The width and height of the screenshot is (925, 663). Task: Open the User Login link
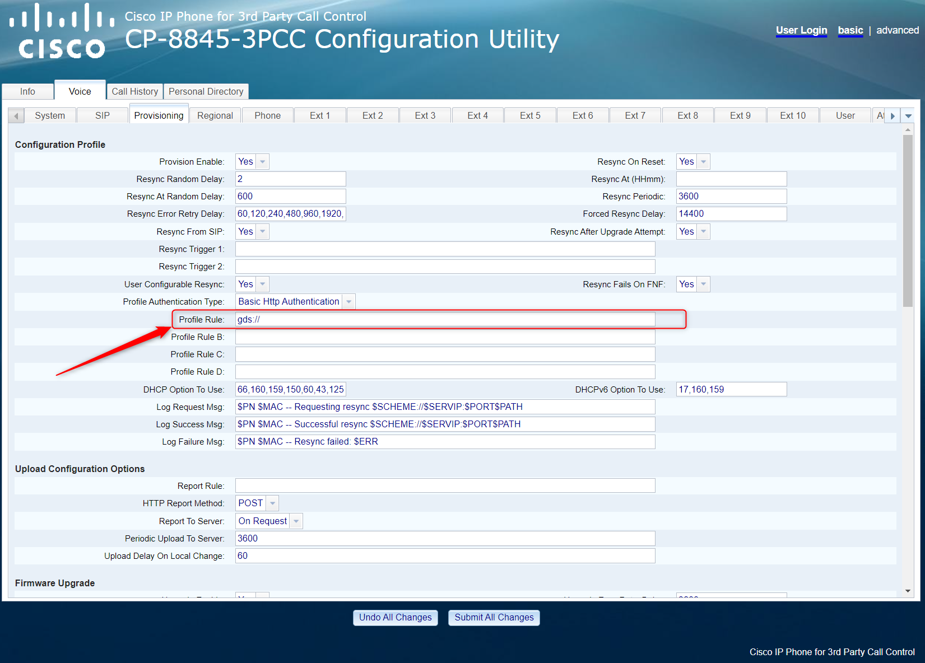[x=801, y=30]
